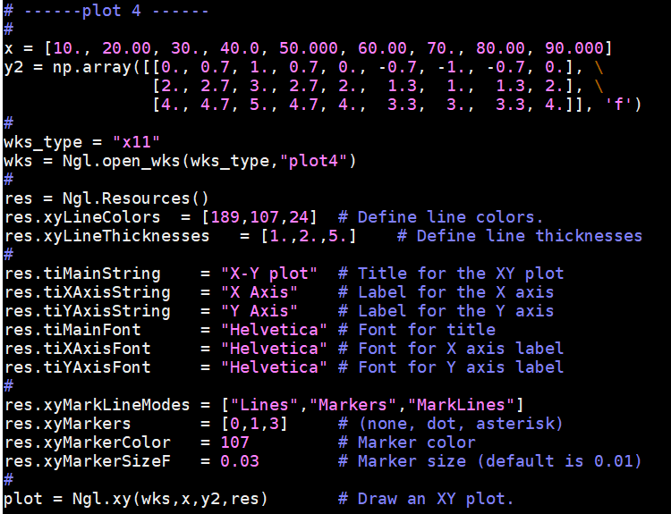Click the "X Axis" string

point(259,292)
